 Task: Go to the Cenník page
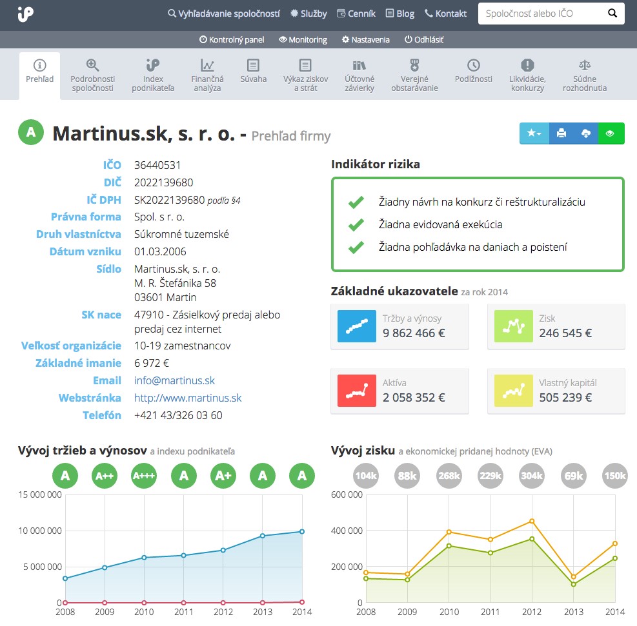point(356,14)
